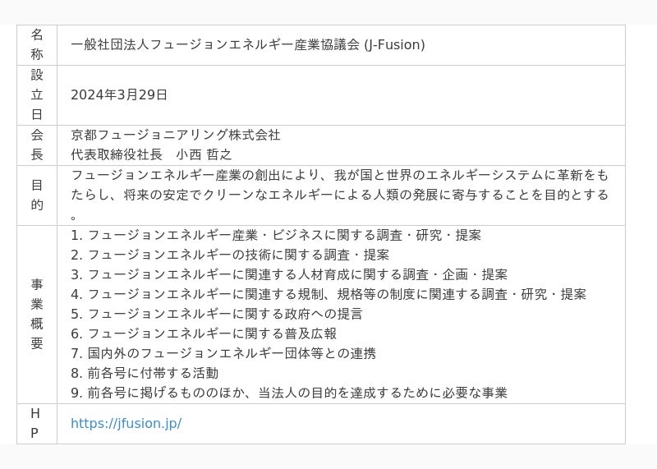Open the https://jfusion.jp/ link
Image resolution: width=657 pixels, height=469 pixels.
click(126, 424)
